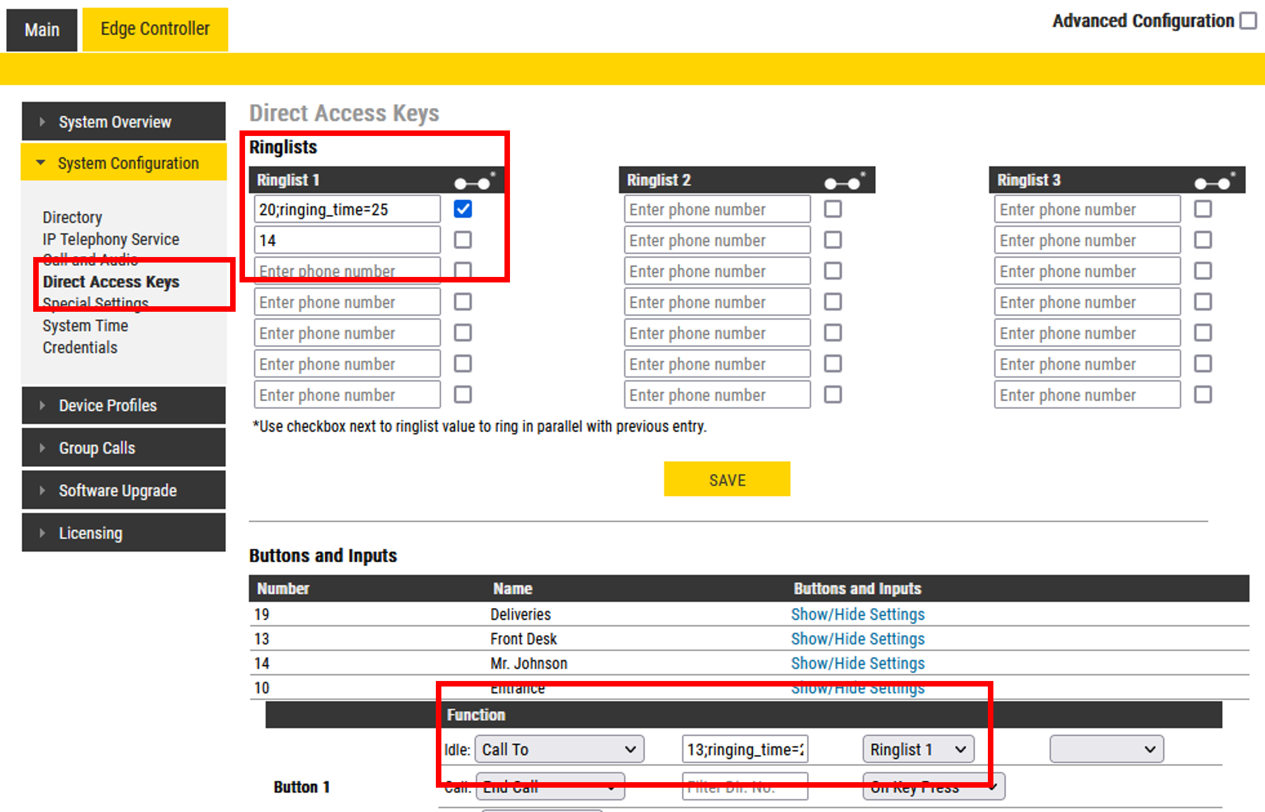Select the Edge Controller tab
Viewport: 1265px width, 812px height.
coord(155,29)
